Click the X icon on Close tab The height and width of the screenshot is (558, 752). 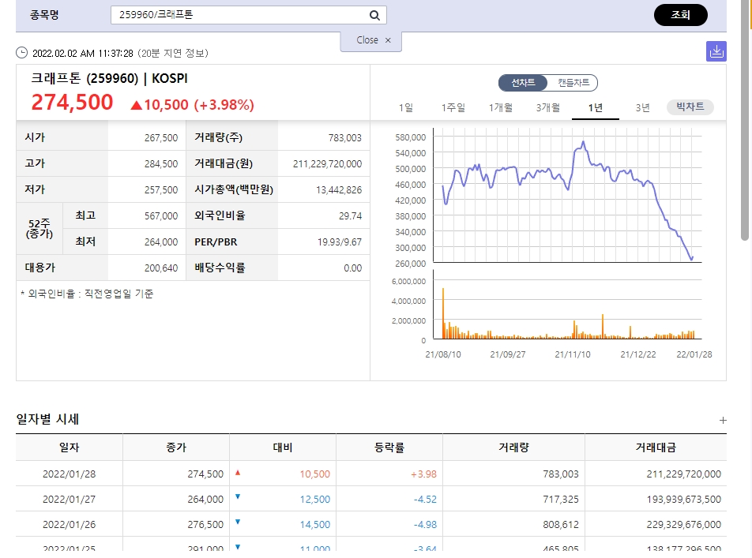[x=388, y=40]
